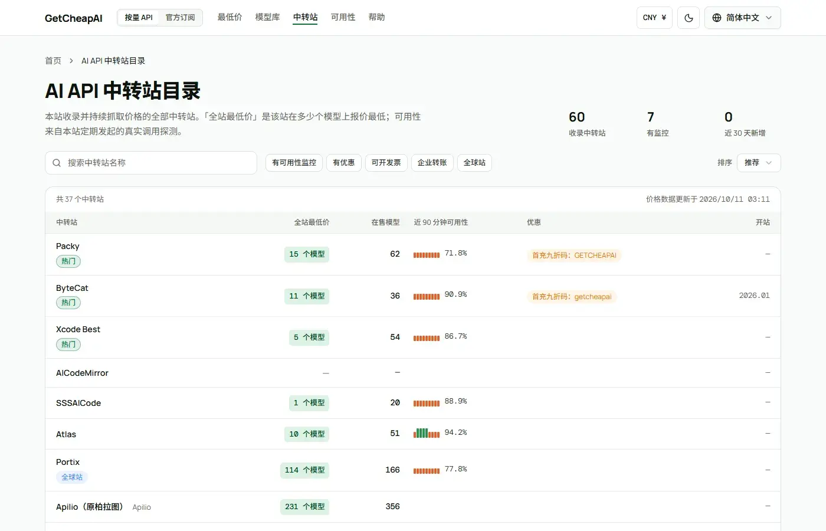Open the AICodeMirror relay
826x531 pixels.
coord(413,373)
